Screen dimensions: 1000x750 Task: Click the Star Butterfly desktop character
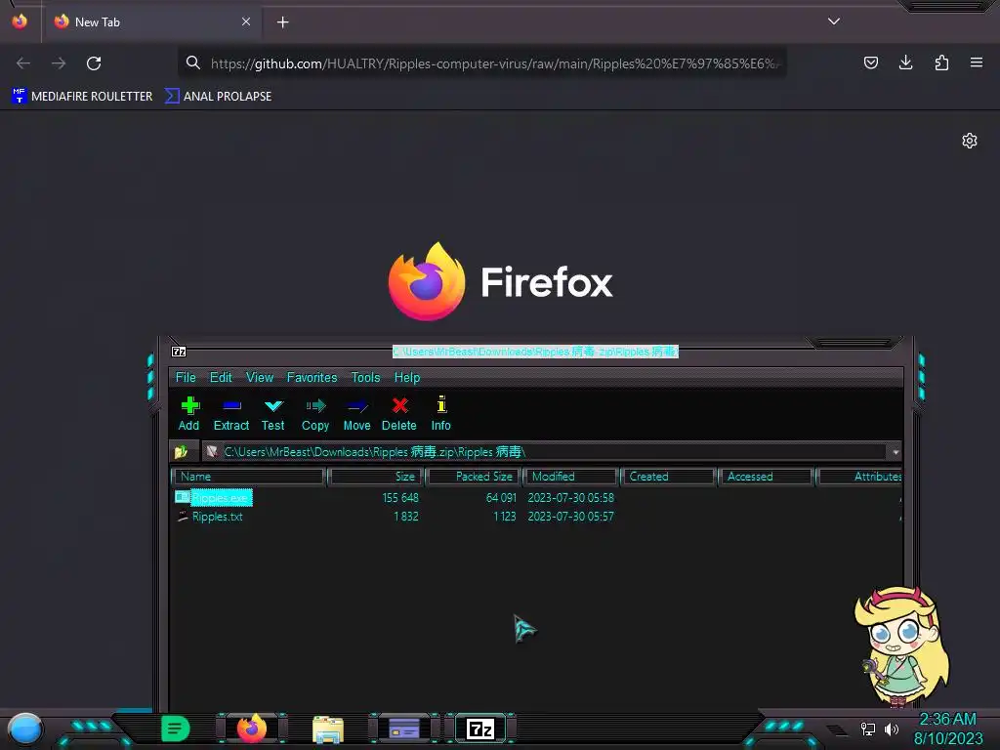coord(901,646)
